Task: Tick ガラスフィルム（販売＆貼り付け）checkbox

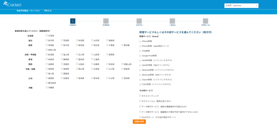Action: pos(140,101)
